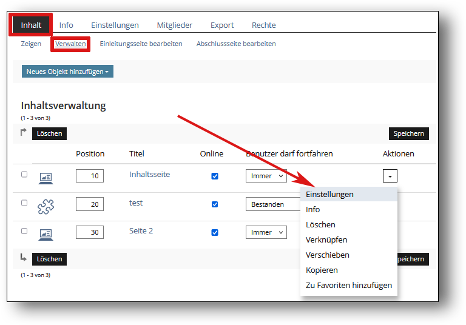Click the puzzle piece icon for test

pos(46,206)
